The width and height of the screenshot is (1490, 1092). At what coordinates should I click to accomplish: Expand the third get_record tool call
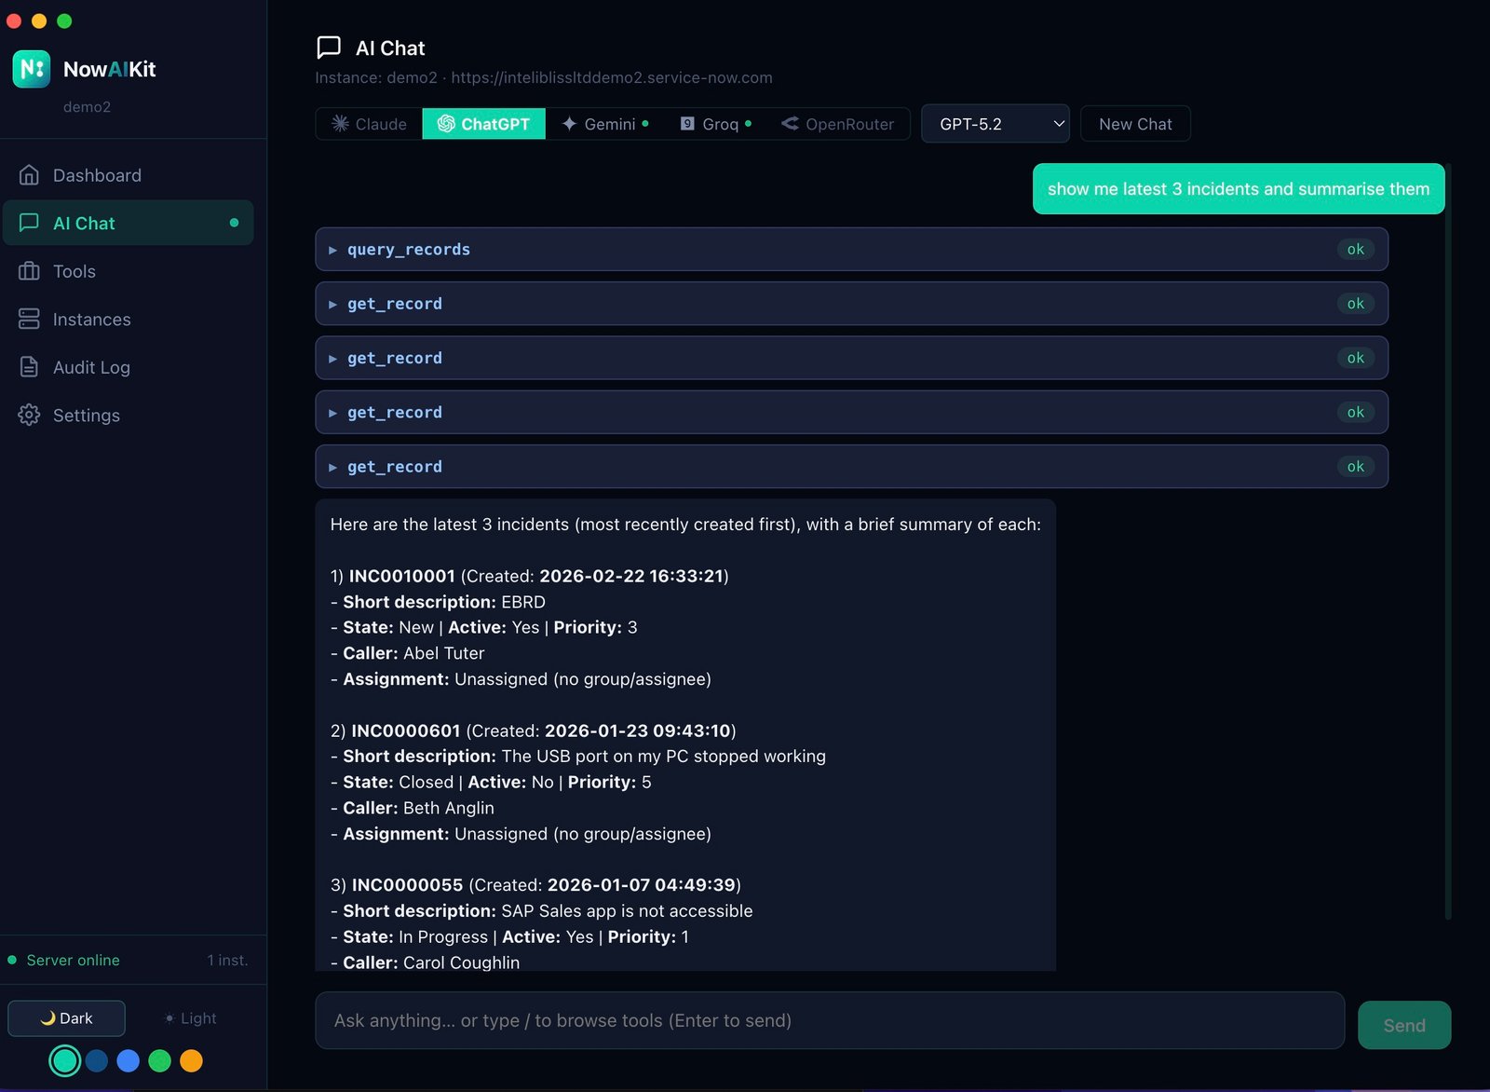pyautogui.click(x=851, y=412)
